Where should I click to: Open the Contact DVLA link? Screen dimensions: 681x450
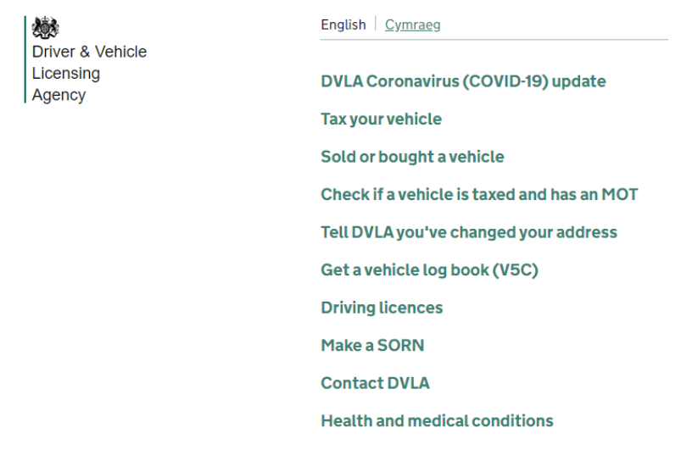pyautogui.click(x=375, y=383)
